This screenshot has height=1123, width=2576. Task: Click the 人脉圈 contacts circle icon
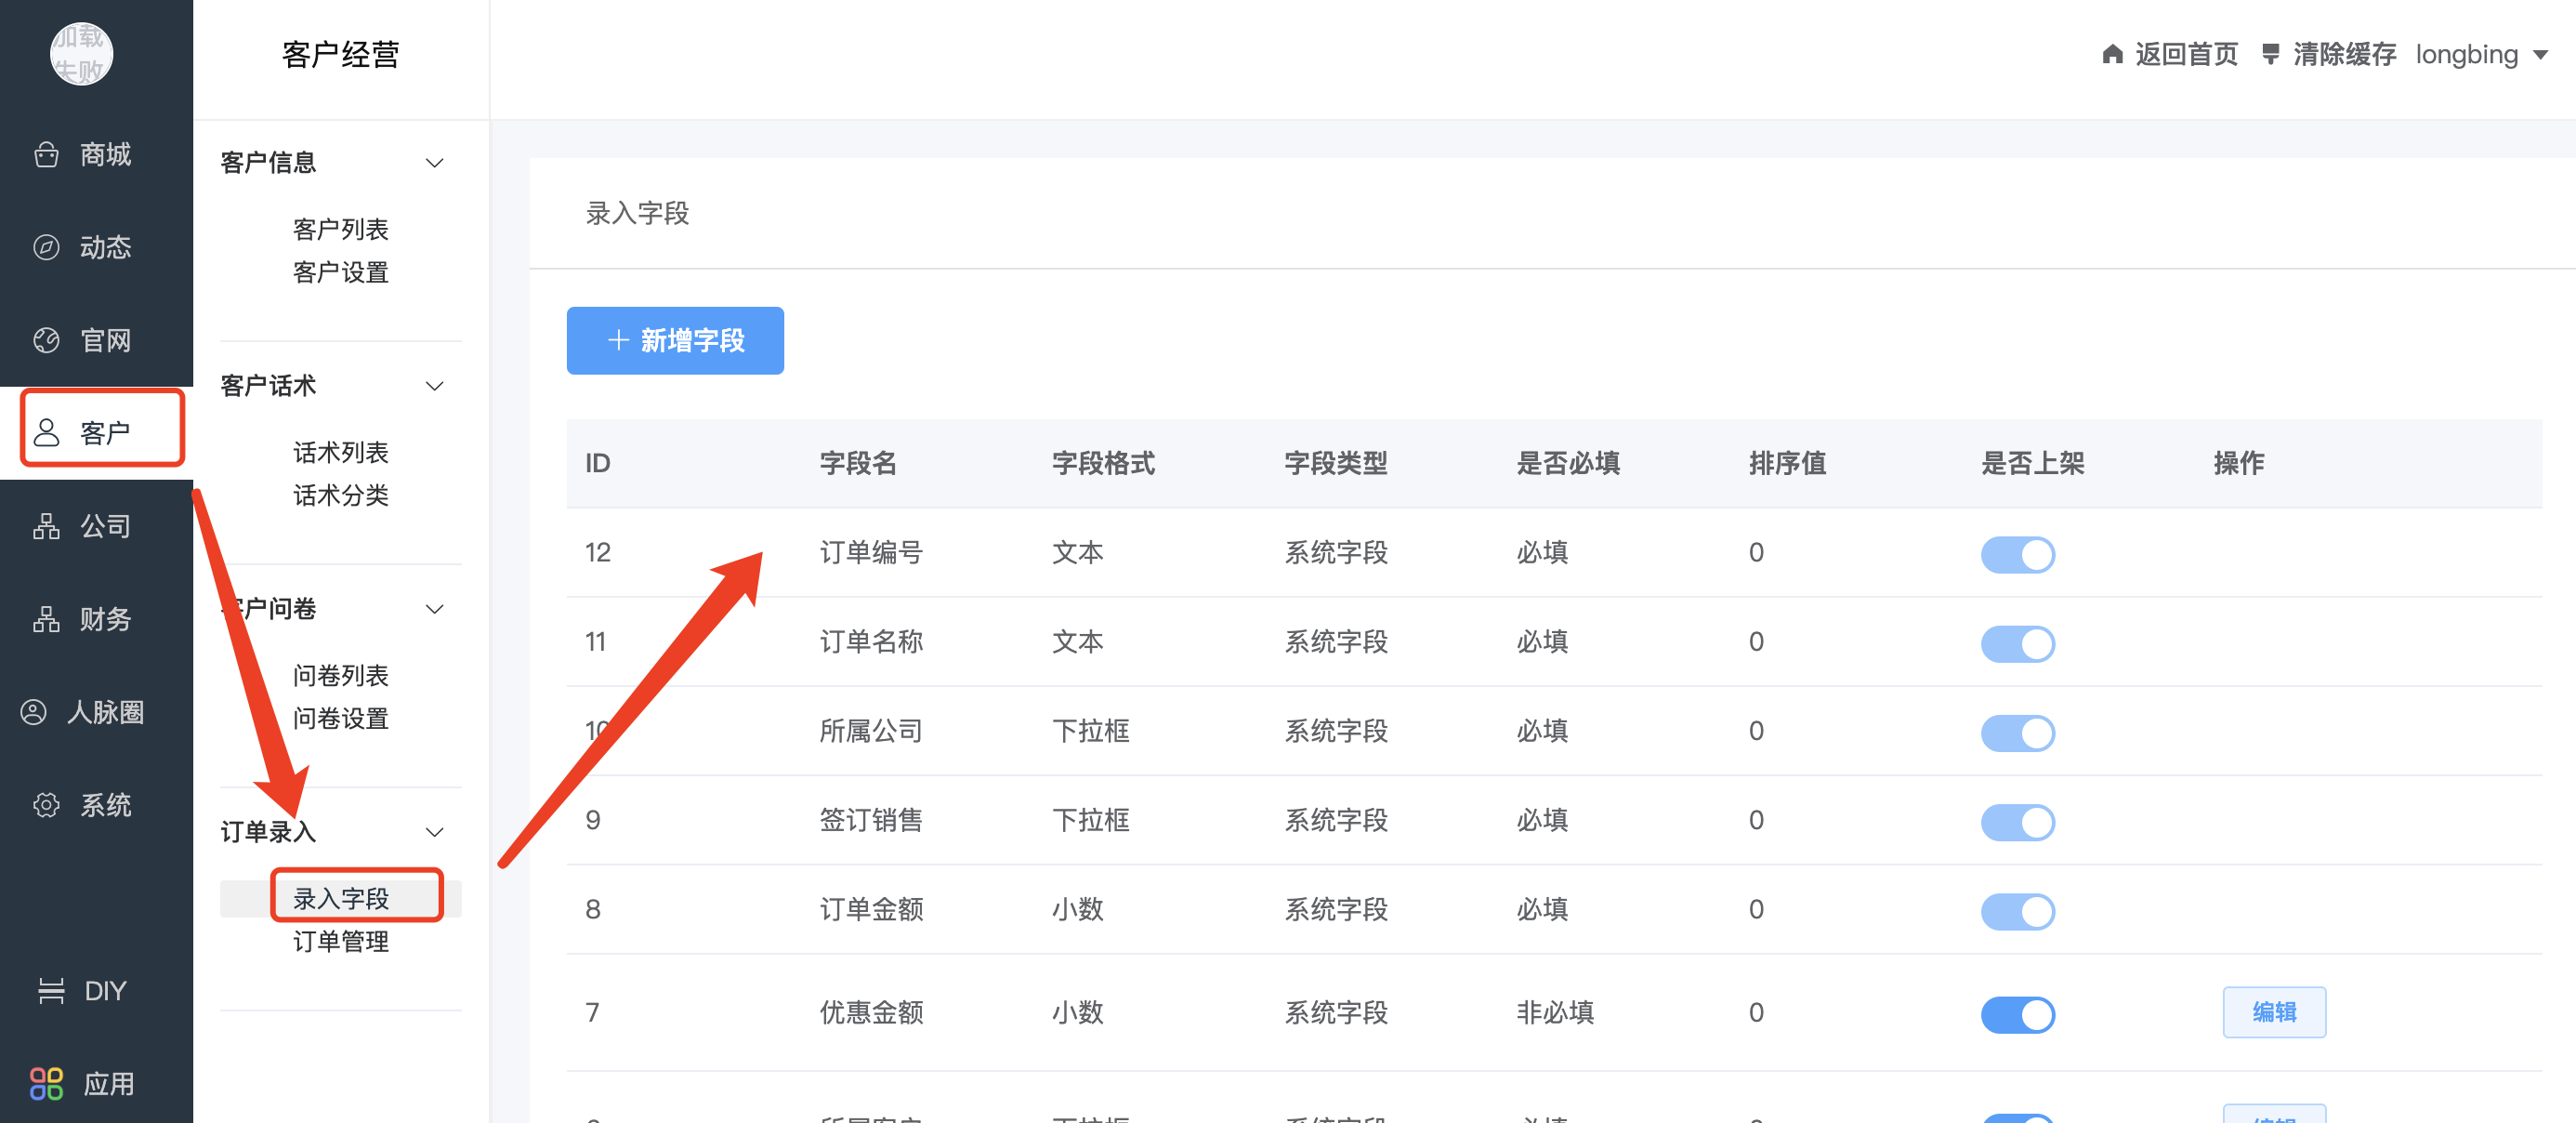tap(34, 712)
